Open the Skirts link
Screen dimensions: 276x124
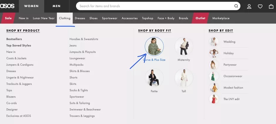(x=73, y=84)
